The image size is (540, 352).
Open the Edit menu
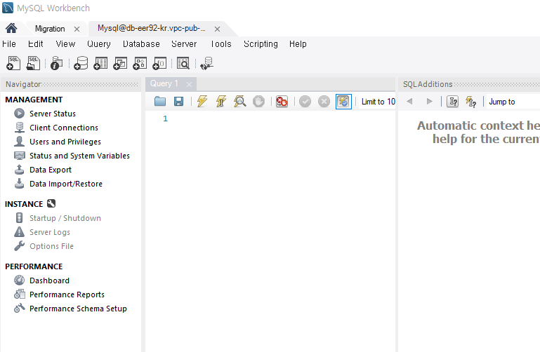36,44
